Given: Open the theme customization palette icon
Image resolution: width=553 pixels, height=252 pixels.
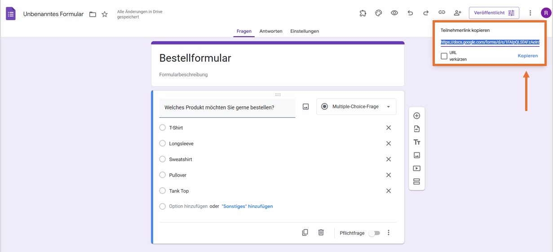Looking at the screenshot, I should click(x=379, y=13).
